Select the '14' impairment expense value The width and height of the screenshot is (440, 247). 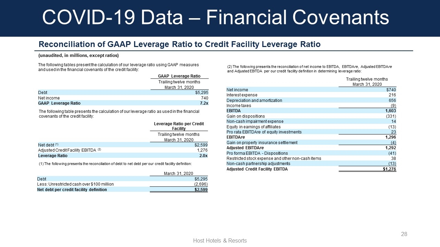[394, 121]
